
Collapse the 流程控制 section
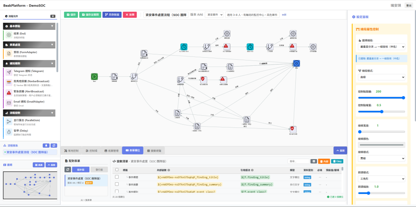point(29,113)
